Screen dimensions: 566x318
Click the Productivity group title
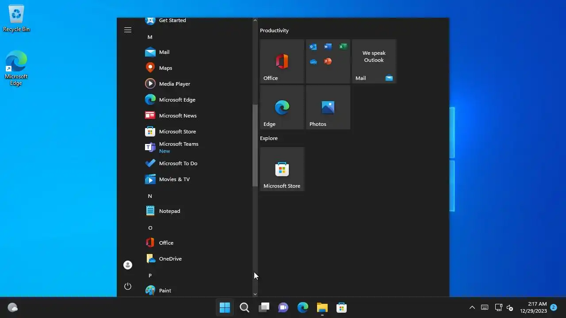coord(274,30)
